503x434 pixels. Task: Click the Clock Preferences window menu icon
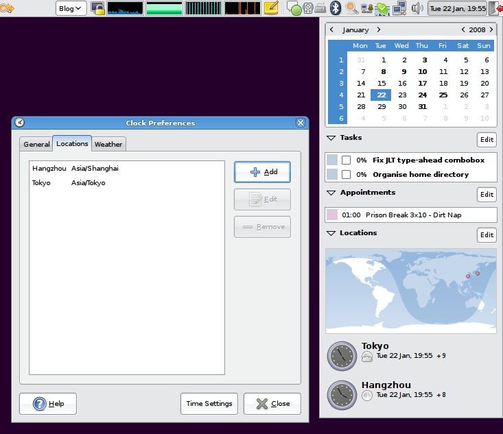[x=20, y=123]
